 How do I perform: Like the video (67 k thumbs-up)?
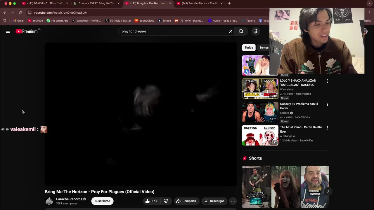[x=151, y=201]
